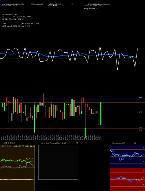Open the MACD mini chart below ADX
The width and height of the screenshot is (145, 191).
click(17, 179)
